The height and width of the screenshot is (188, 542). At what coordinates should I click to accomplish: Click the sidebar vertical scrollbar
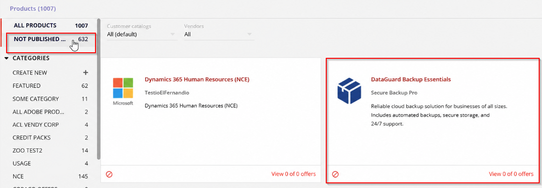click(x=99, y=89)
